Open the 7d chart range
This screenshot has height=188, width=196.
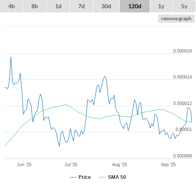[x=81, y=6]
